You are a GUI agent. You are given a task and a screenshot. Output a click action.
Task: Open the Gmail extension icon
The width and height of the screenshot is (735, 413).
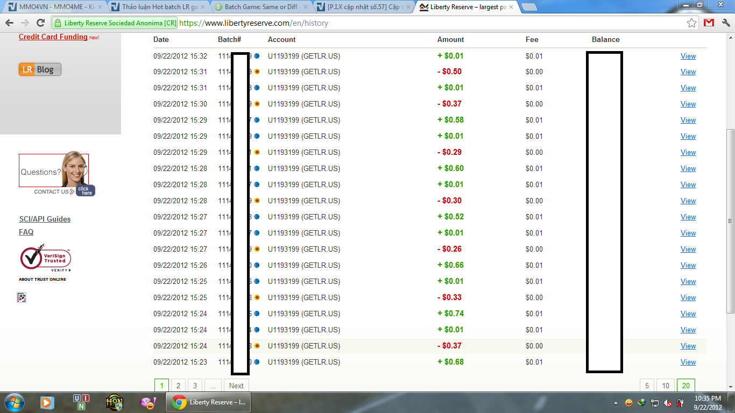[709, 23]
